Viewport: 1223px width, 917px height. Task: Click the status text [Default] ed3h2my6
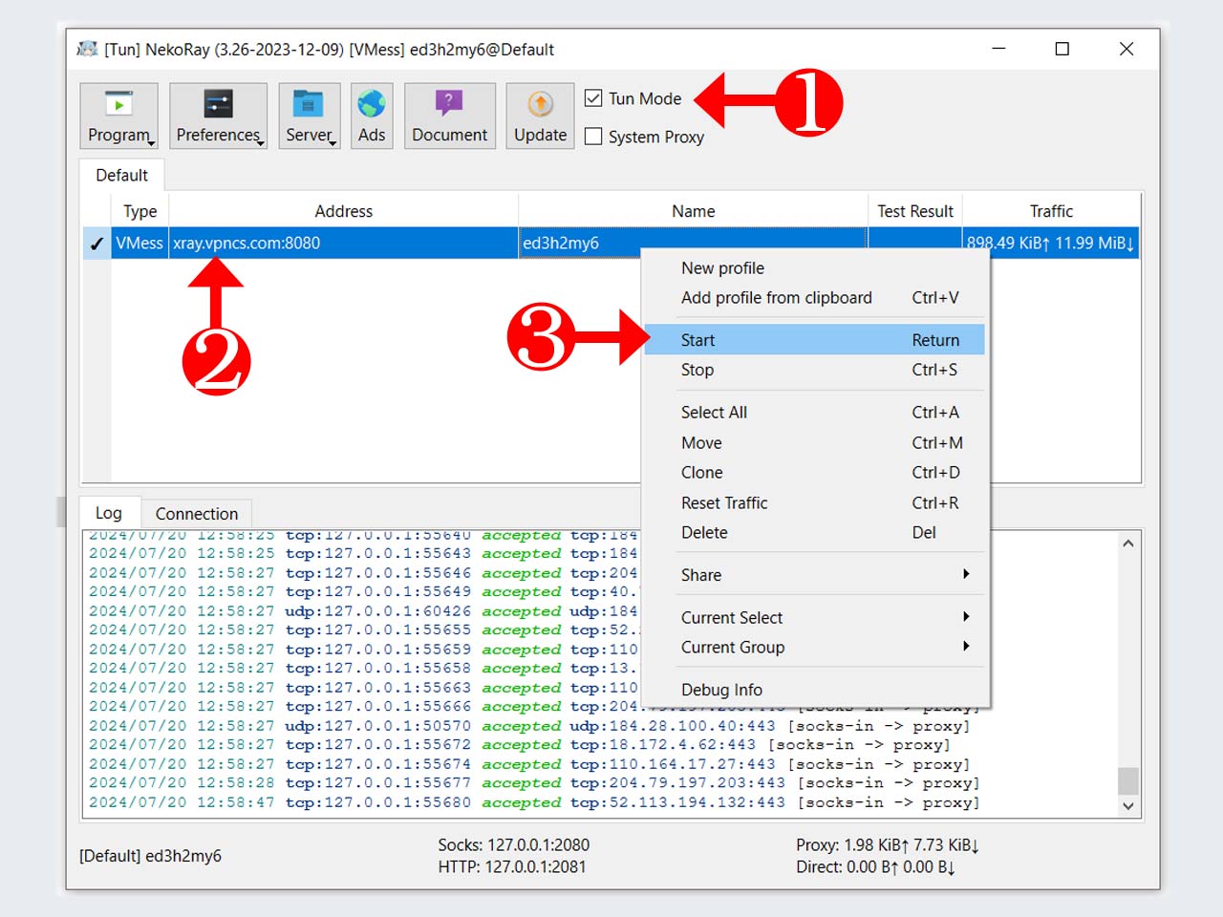pos(150,856)
